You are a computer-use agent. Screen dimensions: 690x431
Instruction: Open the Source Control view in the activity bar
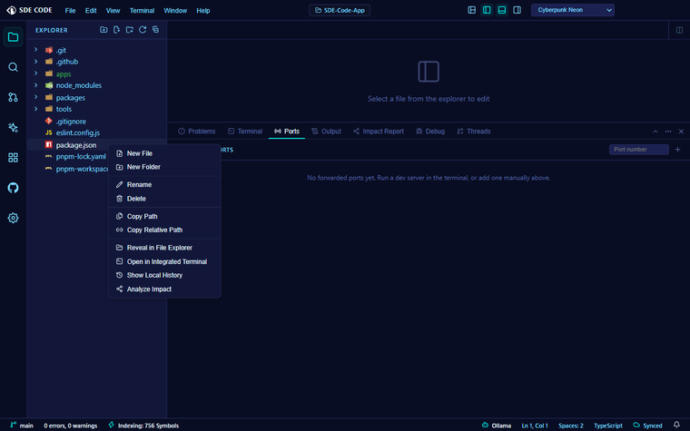tap(13, 97)
